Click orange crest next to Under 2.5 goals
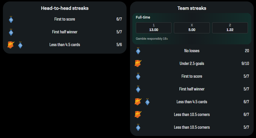 (138, 63)
